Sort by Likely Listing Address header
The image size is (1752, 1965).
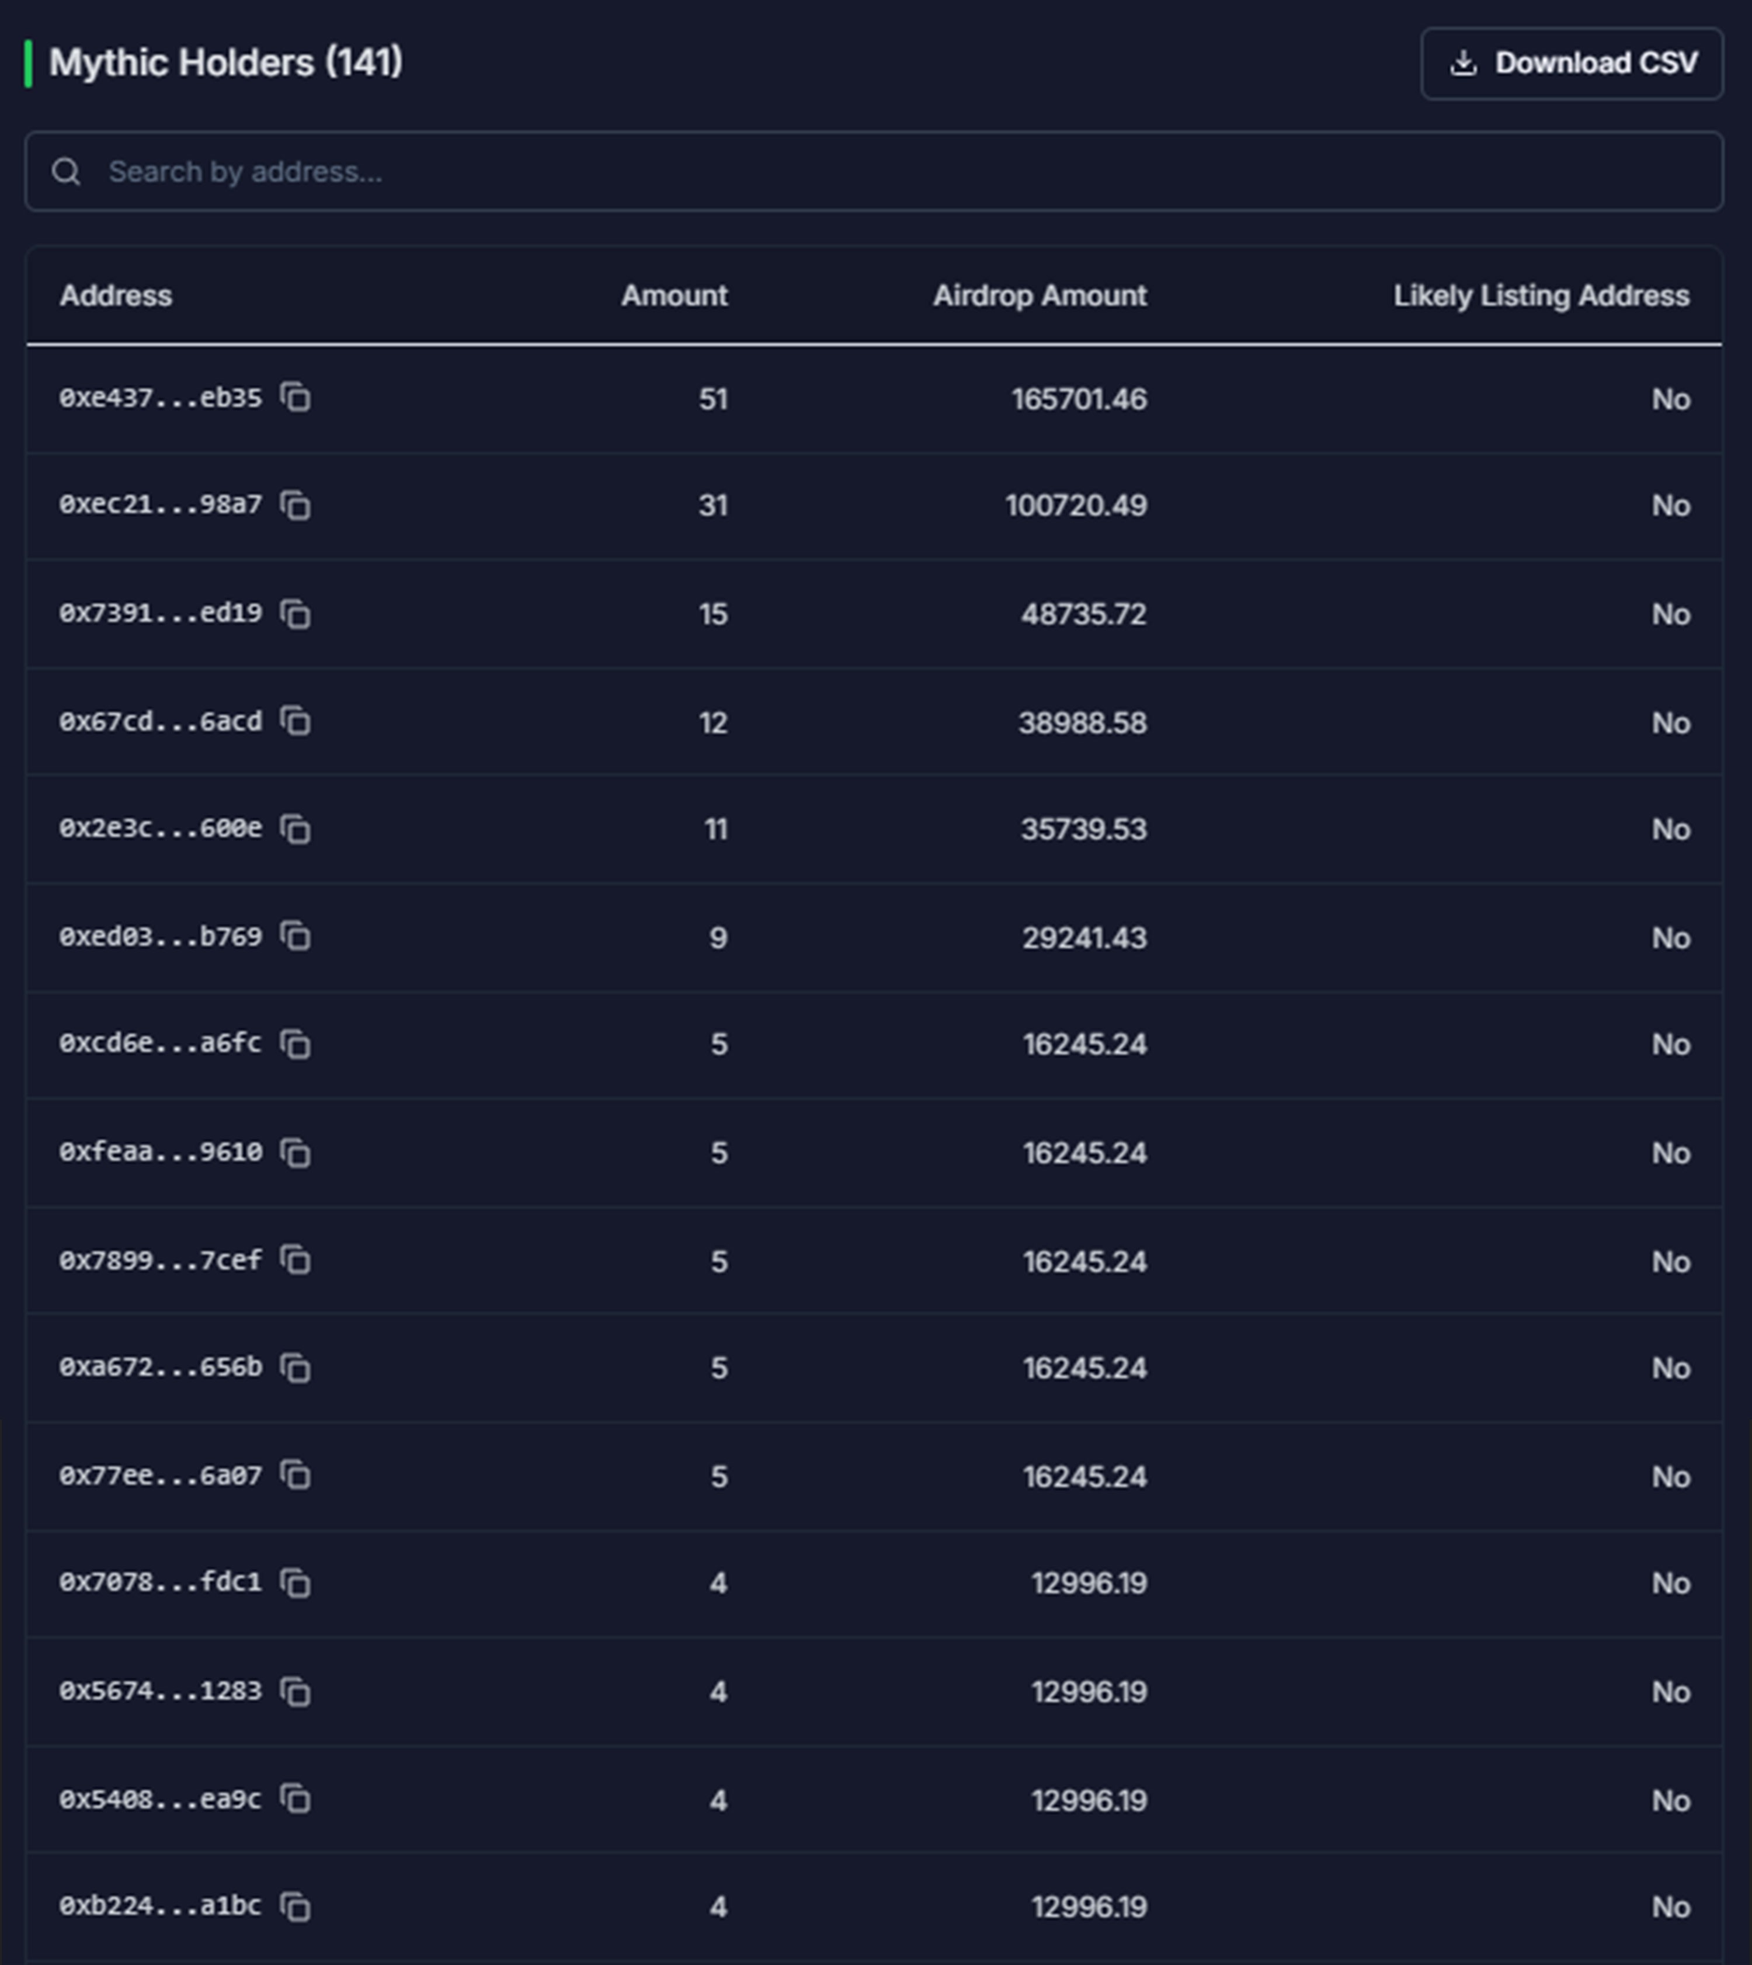pos(1541,295)
